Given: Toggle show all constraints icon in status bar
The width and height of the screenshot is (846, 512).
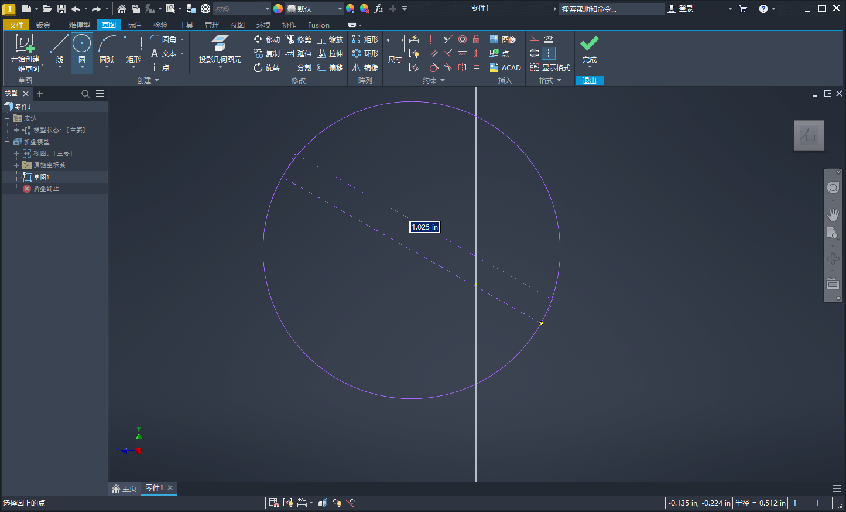Looking at the screenshot, I should [288, 503].
